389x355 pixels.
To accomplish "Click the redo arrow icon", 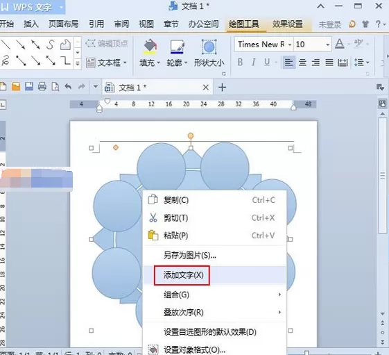I will [x=81, y=87].
